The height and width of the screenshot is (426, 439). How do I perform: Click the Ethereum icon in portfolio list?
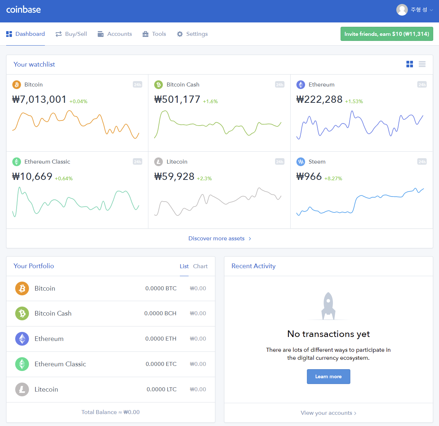point(22,339)
